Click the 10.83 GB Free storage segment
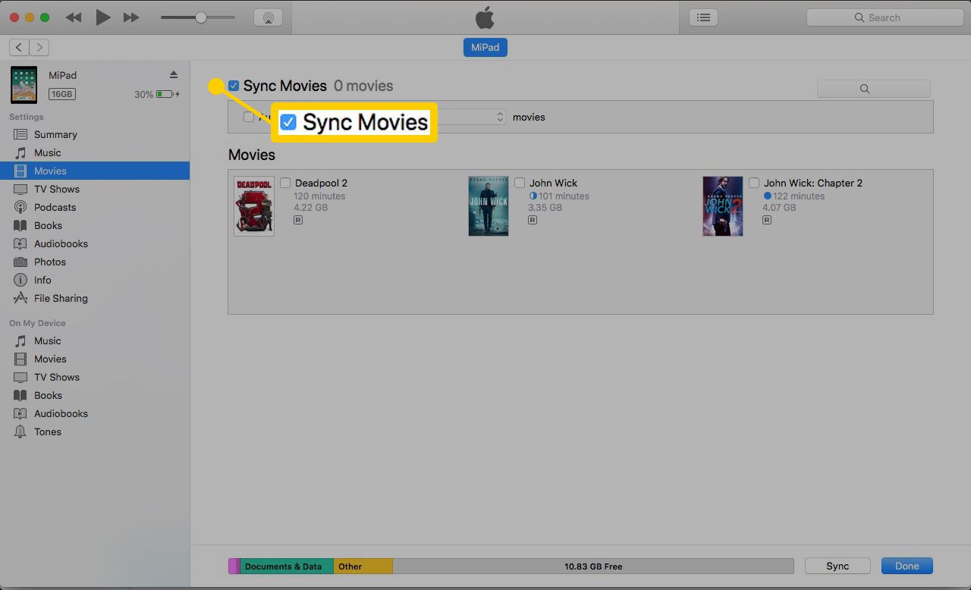The image size is (971, 590). [x=593, y=566]
